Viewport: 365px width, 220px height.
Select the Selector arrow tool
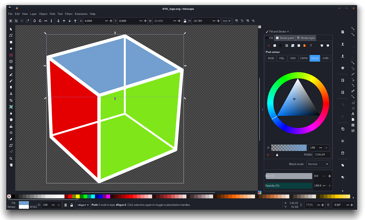[x=11, y=29]
